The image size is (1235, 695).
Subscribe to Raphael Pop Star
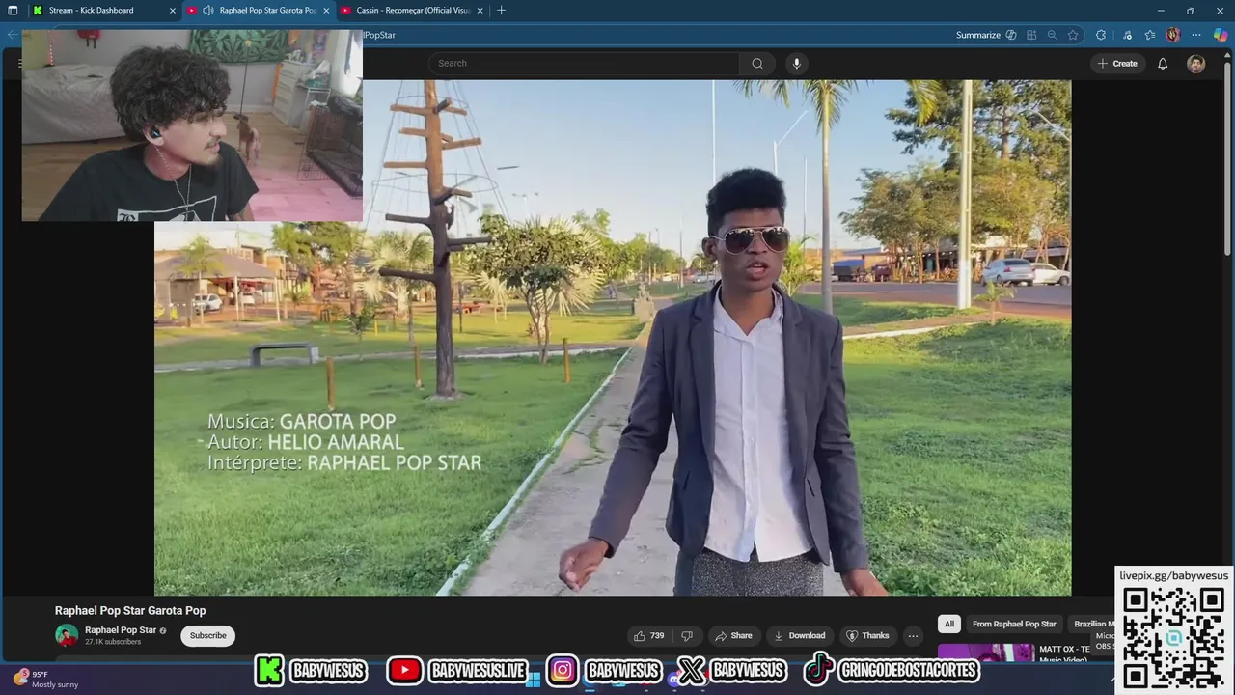207,635
